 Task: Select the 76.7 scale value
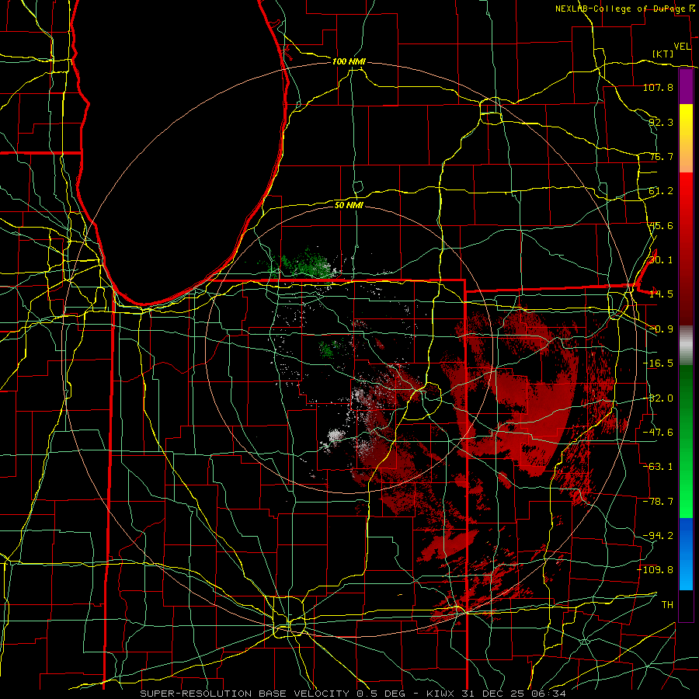pyautogui.click(x=660, y=156)
